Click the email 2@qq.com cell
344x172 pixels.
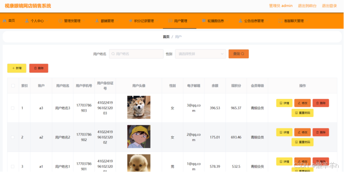point(194,137)
